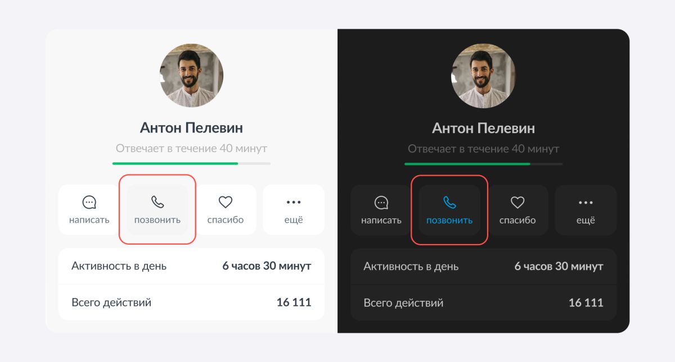
Task: Click the green response progress bar, dark card
Action: [x=483, y=163]
